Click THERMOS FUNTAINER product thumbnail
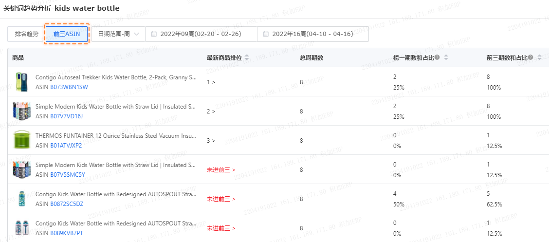Viewport: 549px width, 242px height. pos(22,140)
